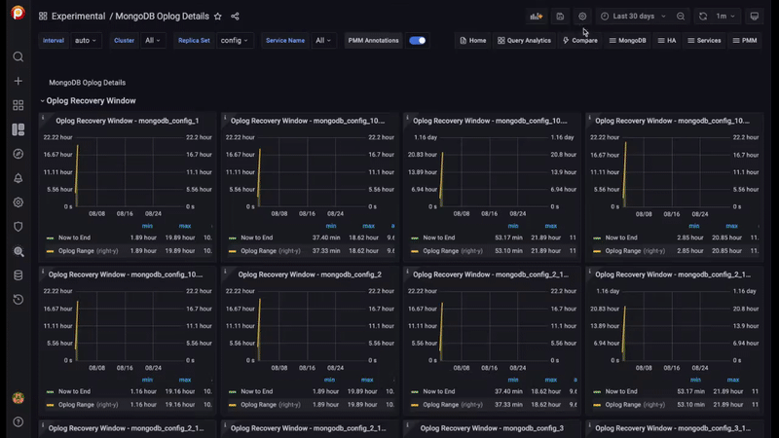Screen dimensions: 779x438
Task: Cycle view mode with monitor icon
Action: tap(754, 17)
